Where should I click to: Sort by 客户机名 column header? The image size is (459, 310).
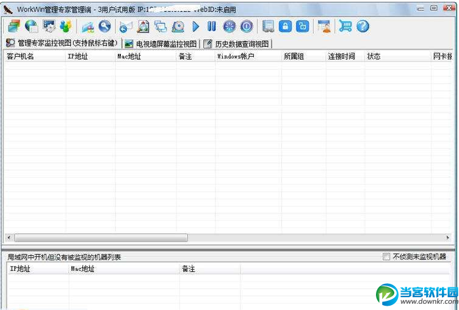(35, 56)
